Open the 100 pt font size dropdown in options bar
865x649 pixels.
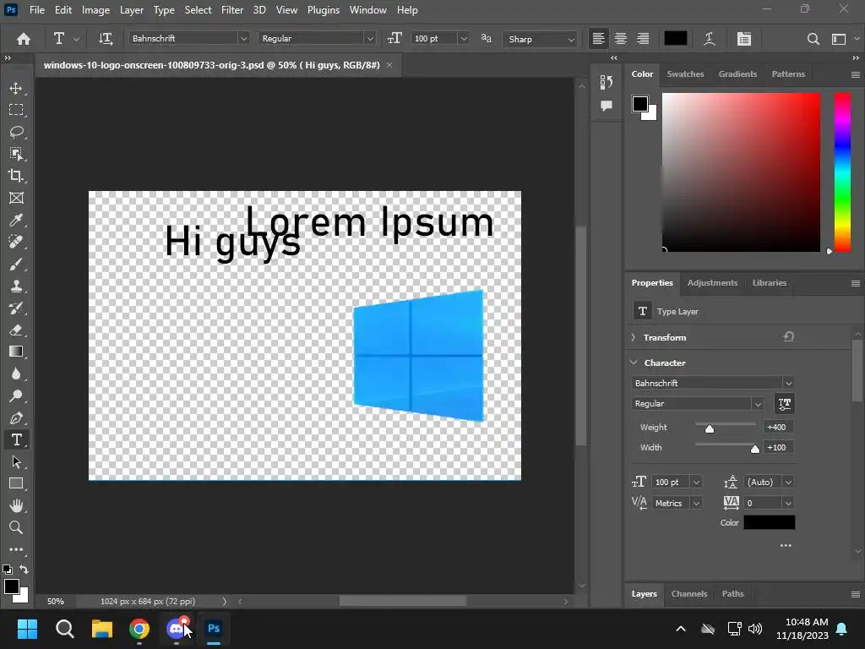click(x=464, y=39)
